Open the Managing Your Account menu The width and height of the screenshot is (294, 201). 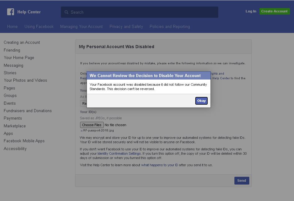tap(81, 27)
